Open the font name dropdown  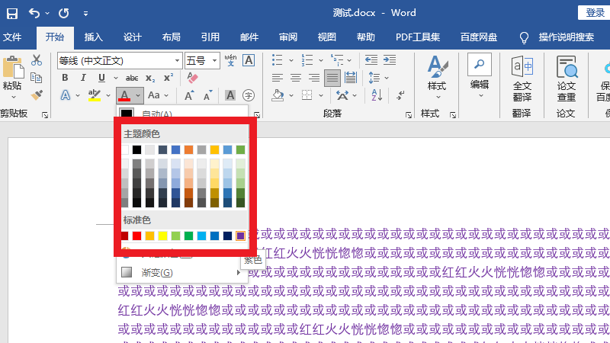[178, 60]
